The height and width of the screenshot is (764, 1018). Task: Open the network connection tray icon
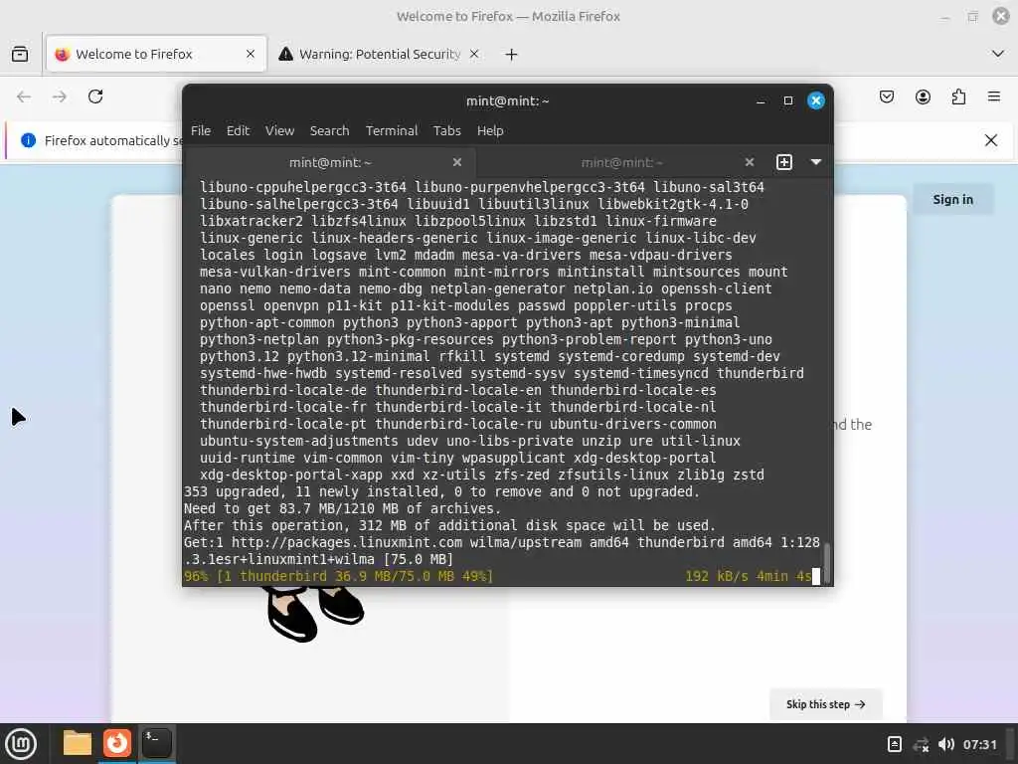click(921, 744)
